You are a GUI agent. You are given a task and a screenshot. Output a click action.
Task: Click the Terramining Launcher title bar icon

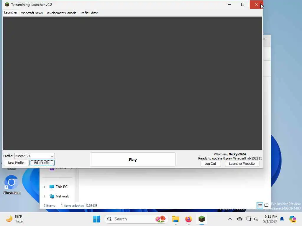[7, 4]
